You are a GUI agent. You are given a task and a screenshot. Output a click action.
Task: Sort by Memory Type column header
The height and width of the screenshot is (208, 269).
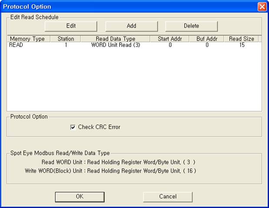point(27,39)
